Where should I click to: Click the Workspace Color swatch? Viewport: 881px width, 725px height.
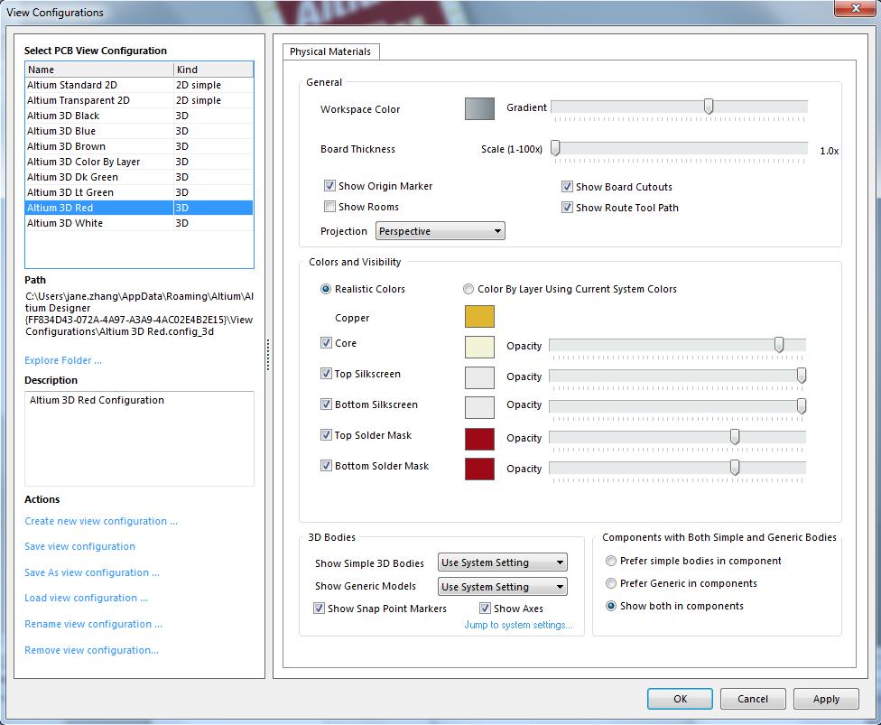pos(479,108)
